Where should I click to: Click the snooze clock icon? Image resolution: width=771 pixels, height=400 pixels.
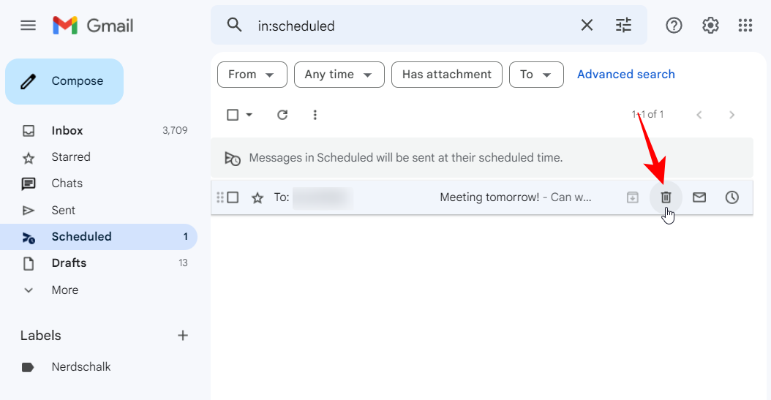(x=731, y=197)
